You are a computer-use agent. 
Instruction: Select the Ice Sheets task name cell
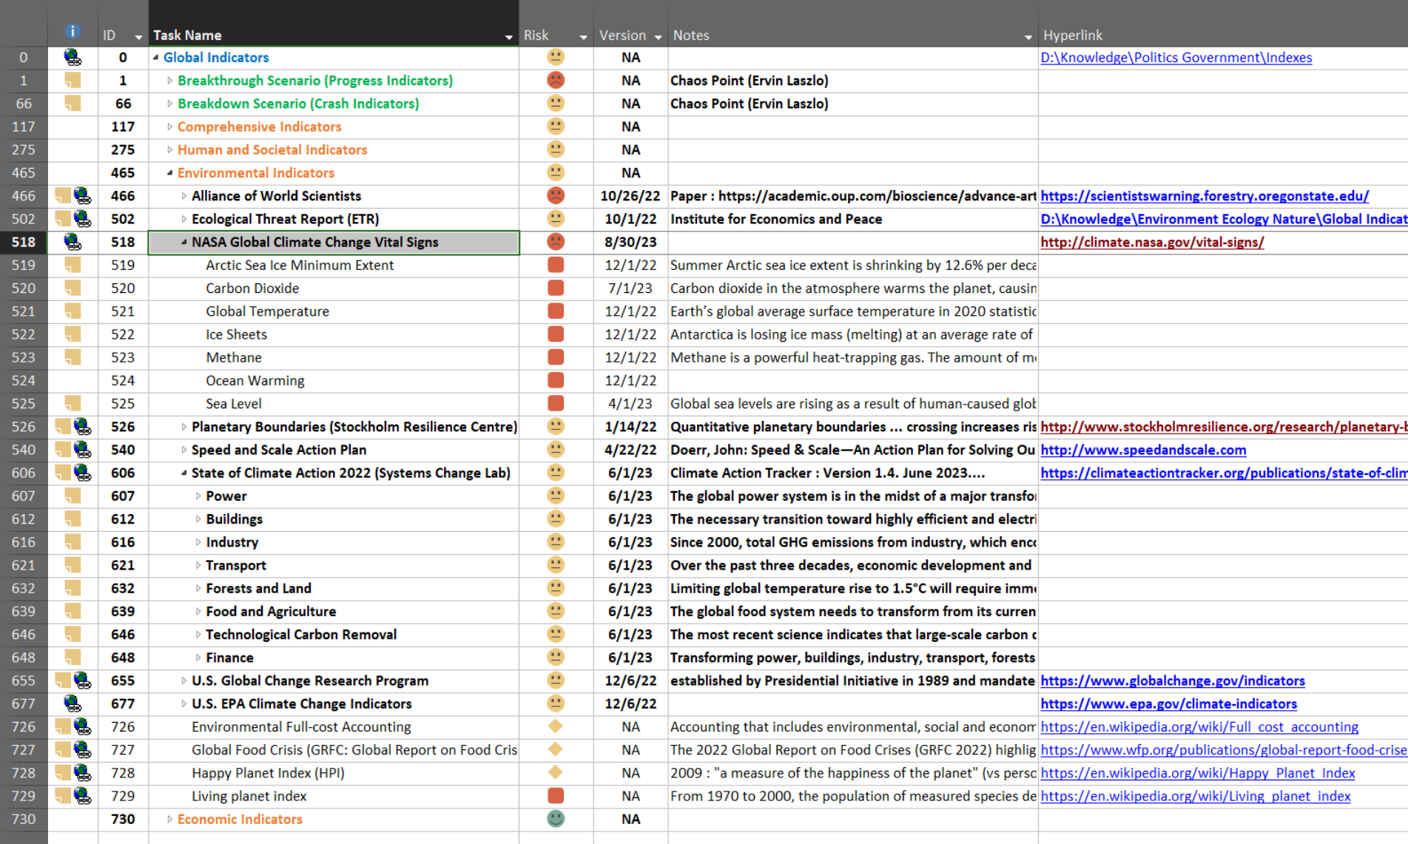tap(334, 334)
